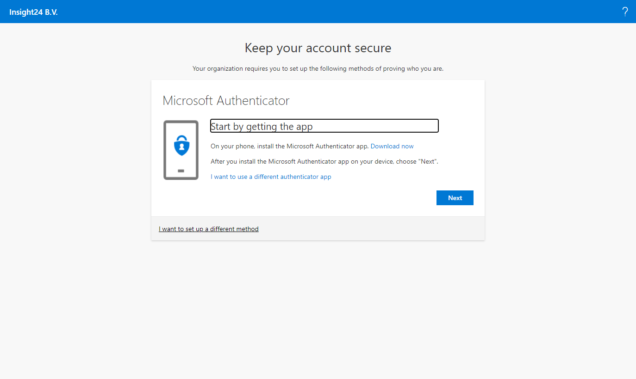Image resolution: width=636 pixels, height=379 pixels.
Task: Click the Insight24 B.V. organization name
Action: tap(33, 12)
